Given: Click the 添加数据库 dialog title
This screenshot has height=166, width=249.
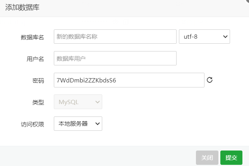Looking at the screenshot, I should [x=22, y=7].
